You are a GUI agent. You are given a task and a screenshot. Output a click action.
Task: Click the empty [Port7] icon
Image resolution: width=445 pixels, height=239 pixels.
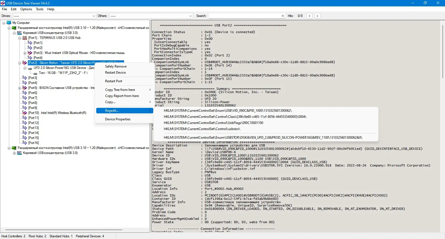(25, 98)
